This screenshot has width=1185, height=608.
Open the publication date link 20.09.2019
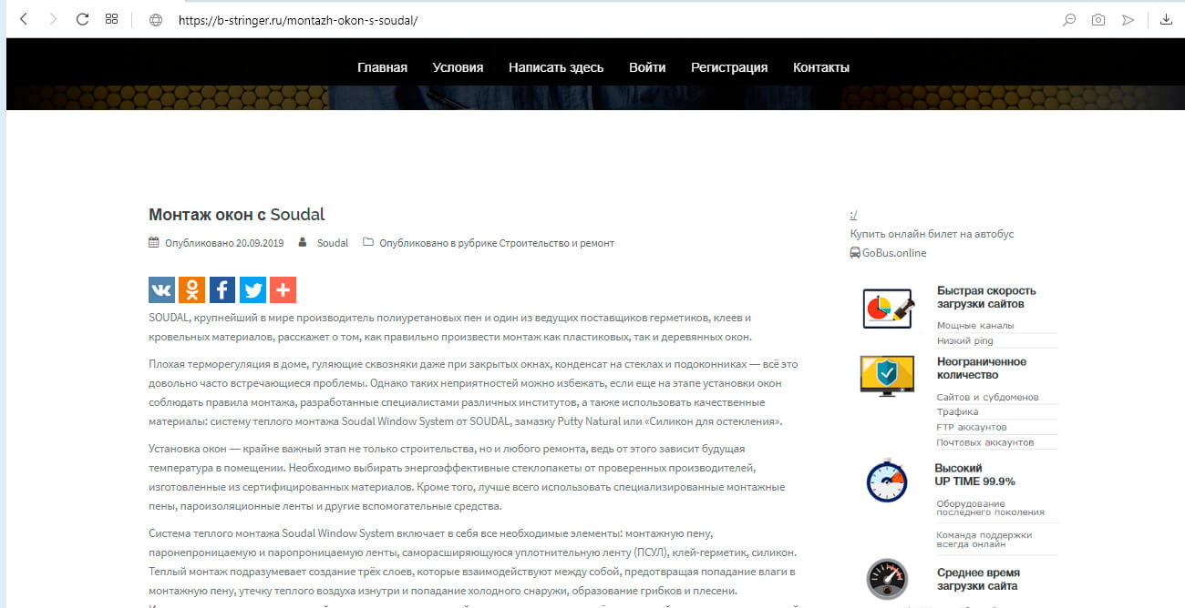(260, 243)
